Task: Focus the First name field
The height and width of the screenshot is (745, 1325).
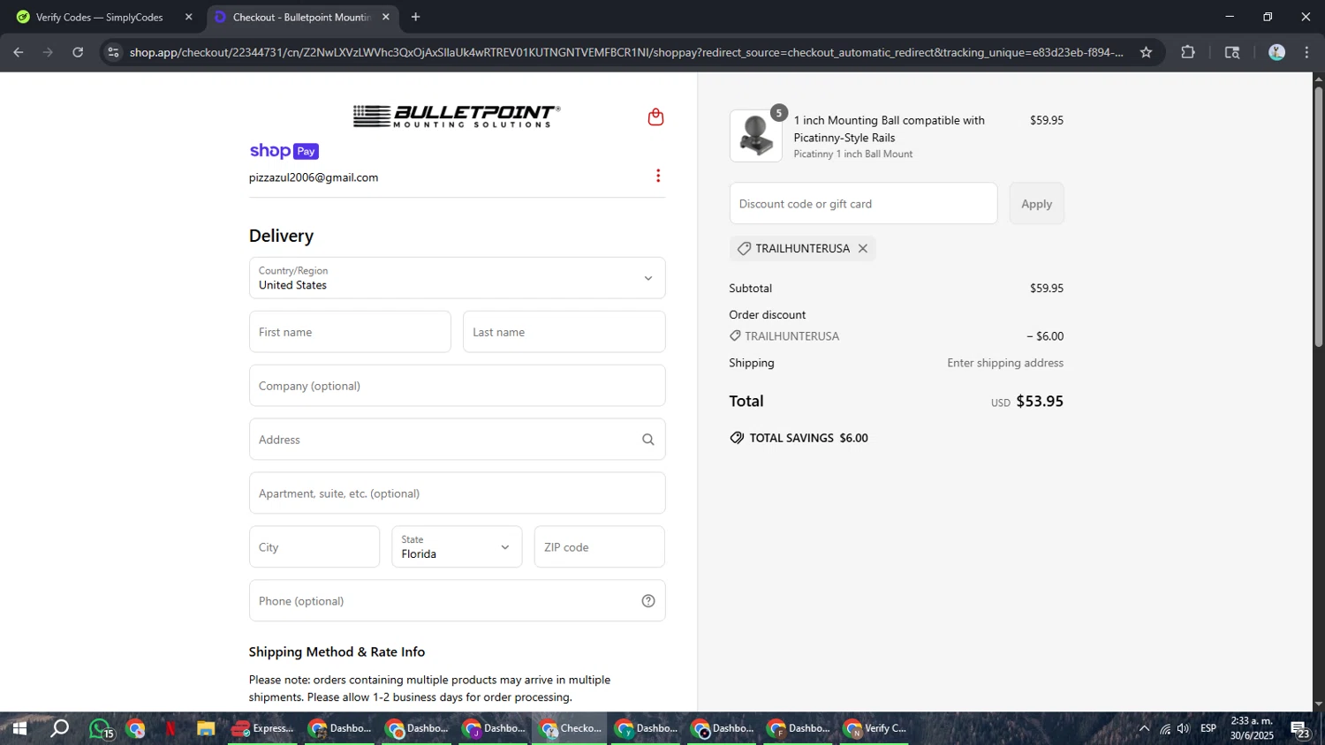Action: click(350, 332)
